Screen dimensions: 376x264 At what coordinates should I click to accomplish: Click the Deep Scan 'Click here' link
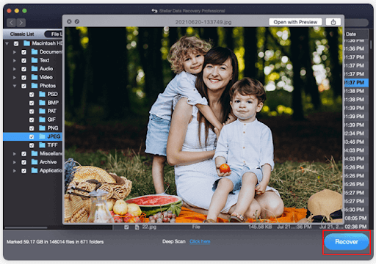click(200, 241)
